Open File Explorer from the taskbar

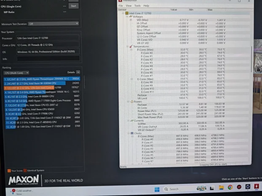(x=221, y=188)
